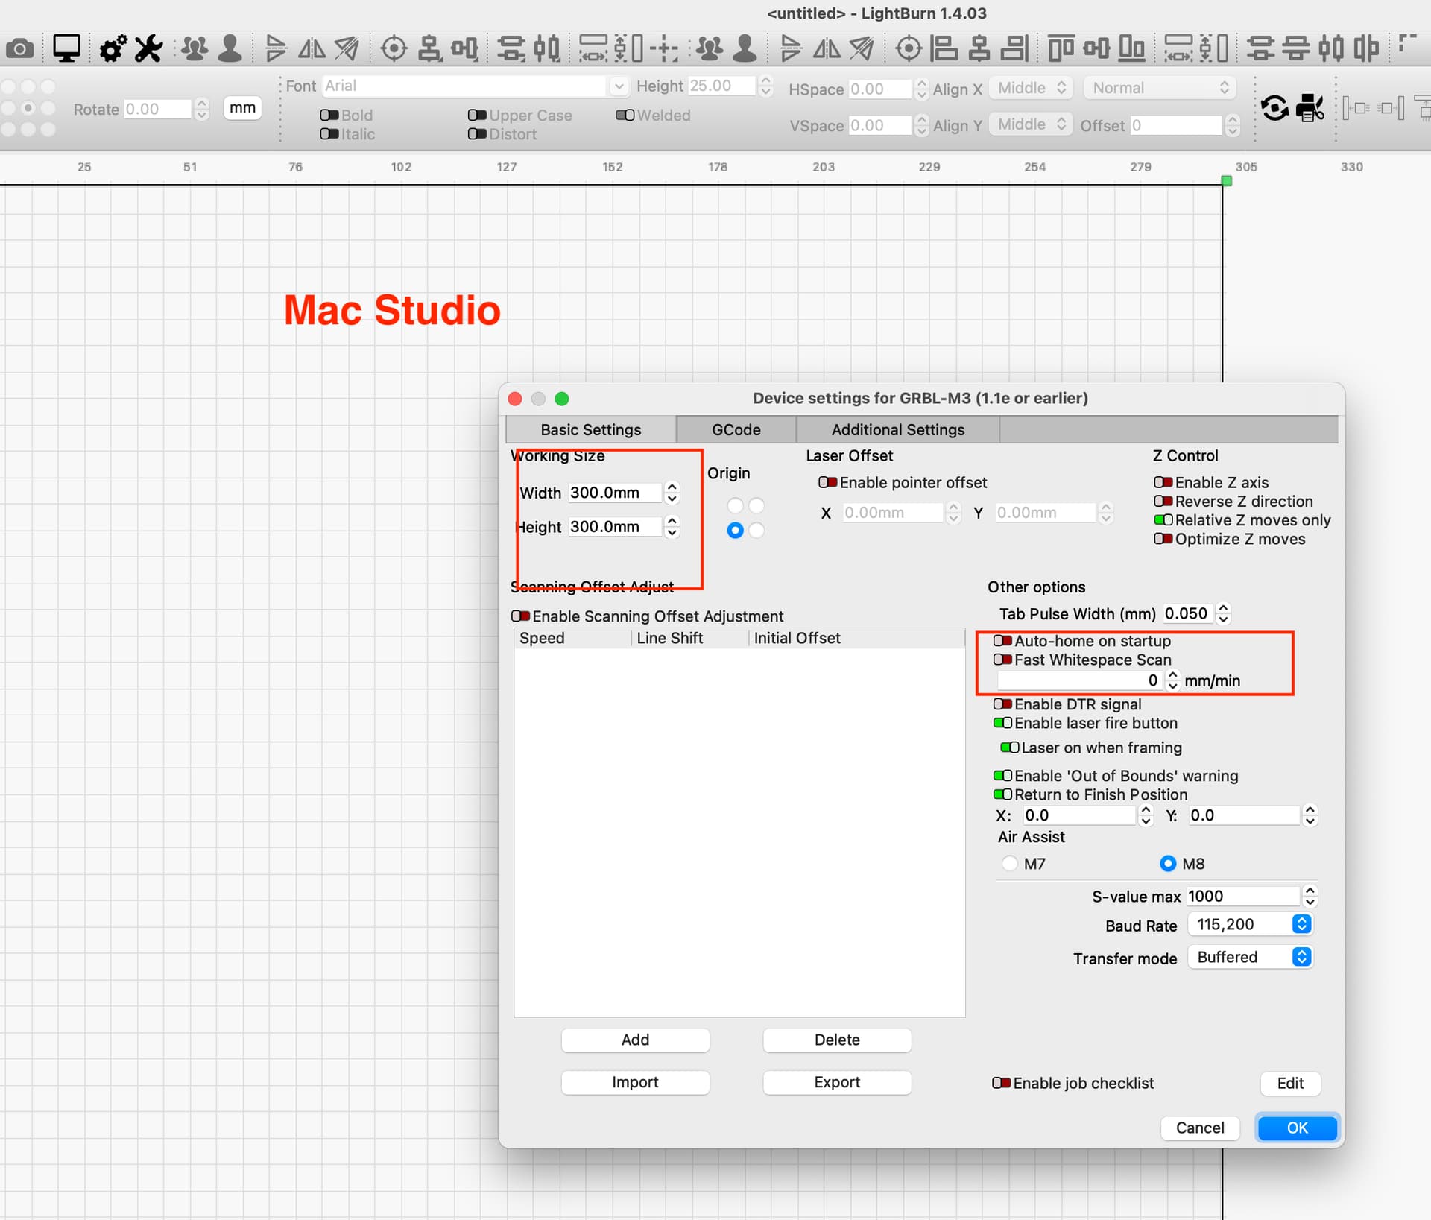This screenshot has height=1220, width=1431.
Task: Open the Align Y Middle dropdown
Action: click(x=1031, y=124)
